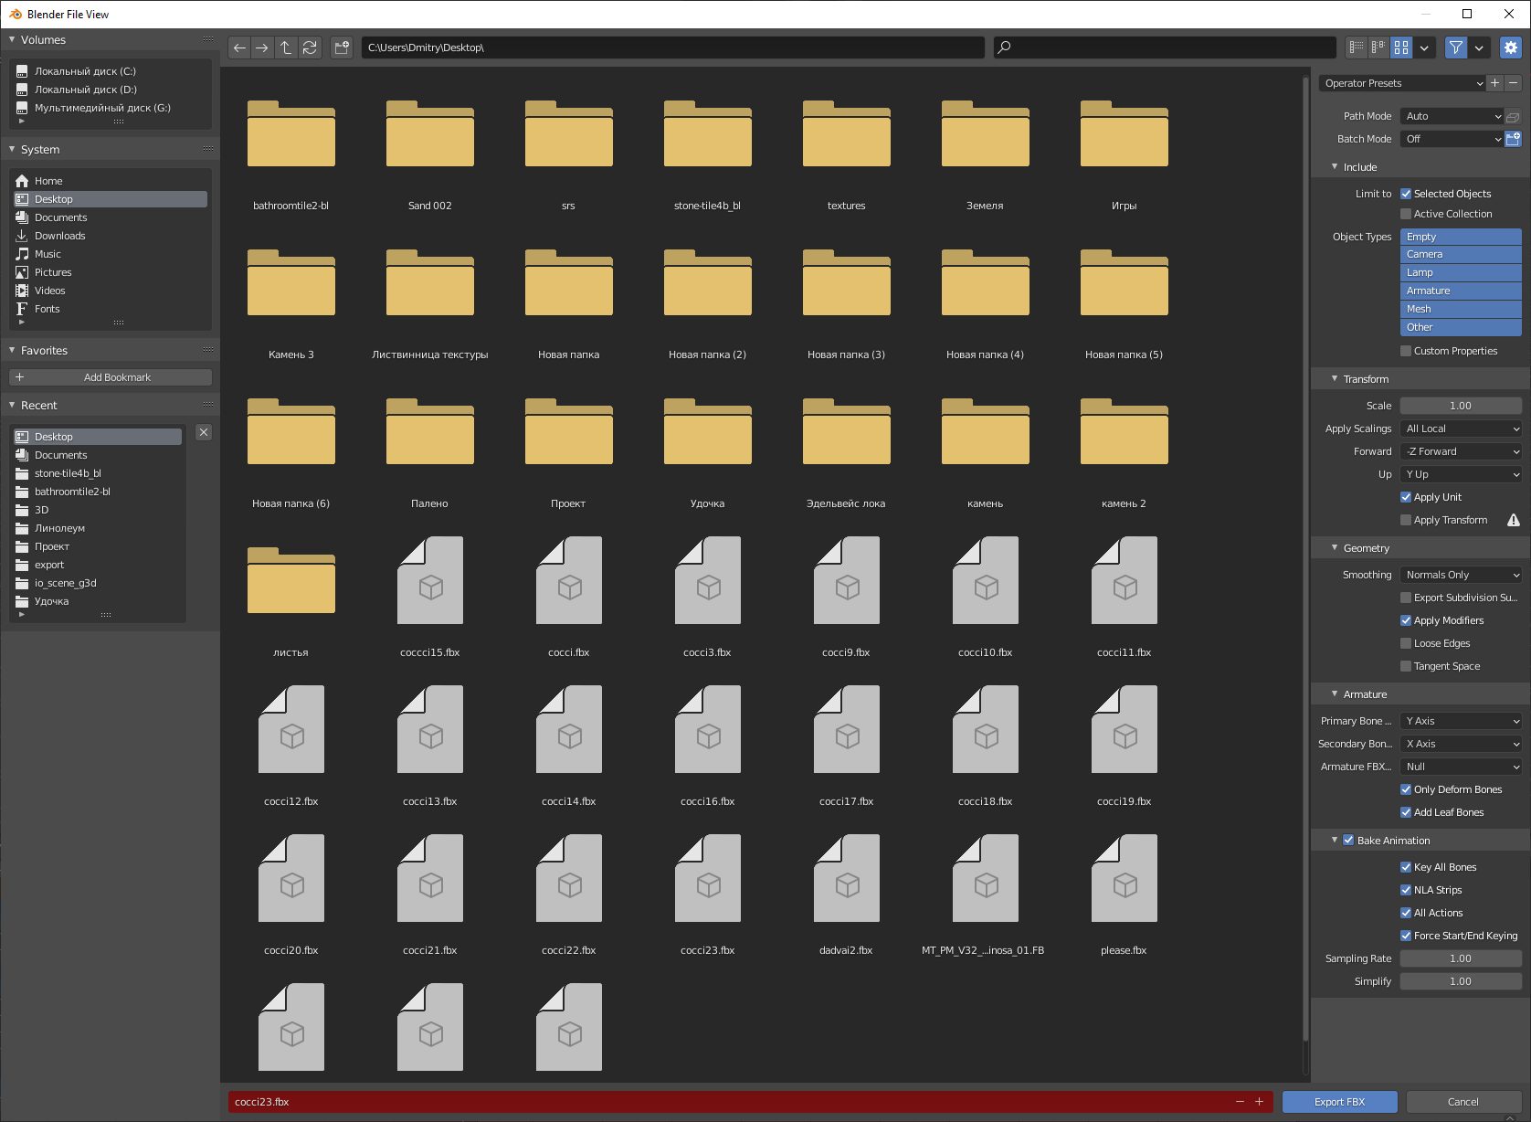Toggle batch own directory icon
Screen dimensions: 1531x1122
click(1513, 139)
